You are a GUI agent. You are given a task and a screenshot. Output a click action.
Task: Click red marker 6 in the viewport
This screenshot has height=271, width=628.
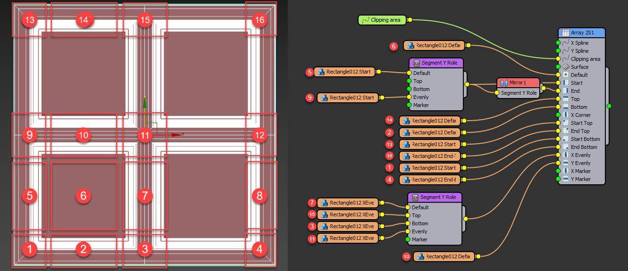pos(84,196)
